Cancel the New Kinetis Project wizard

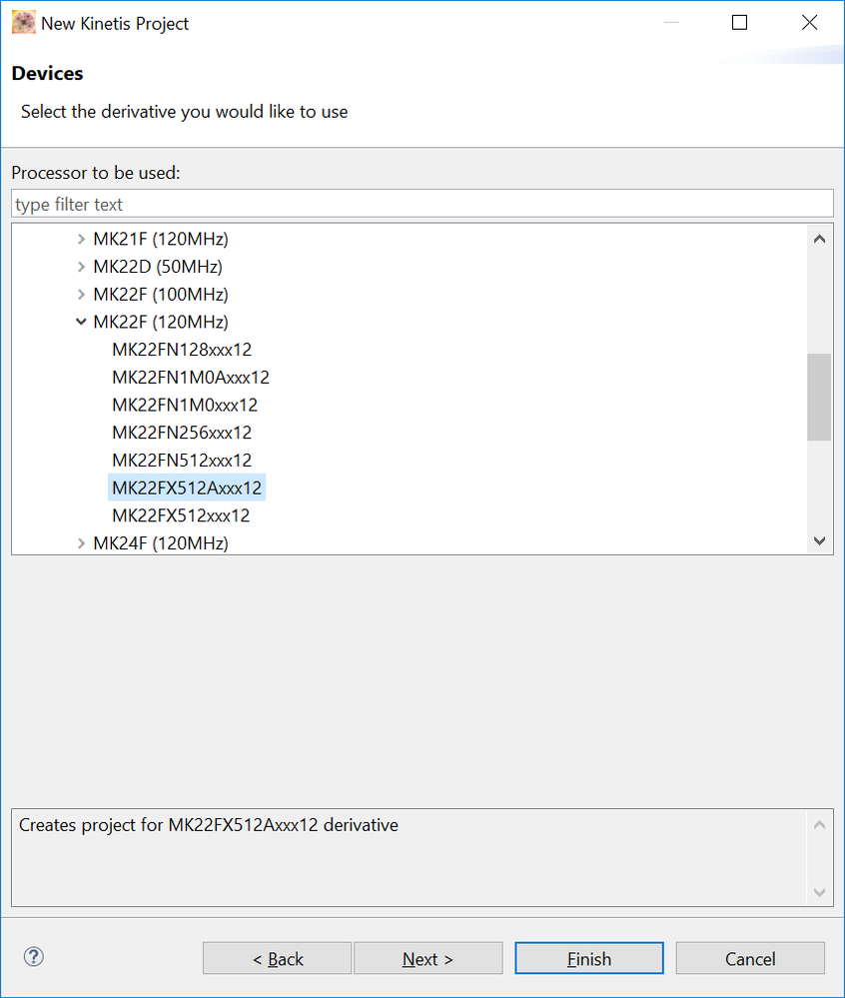[750, 958]
